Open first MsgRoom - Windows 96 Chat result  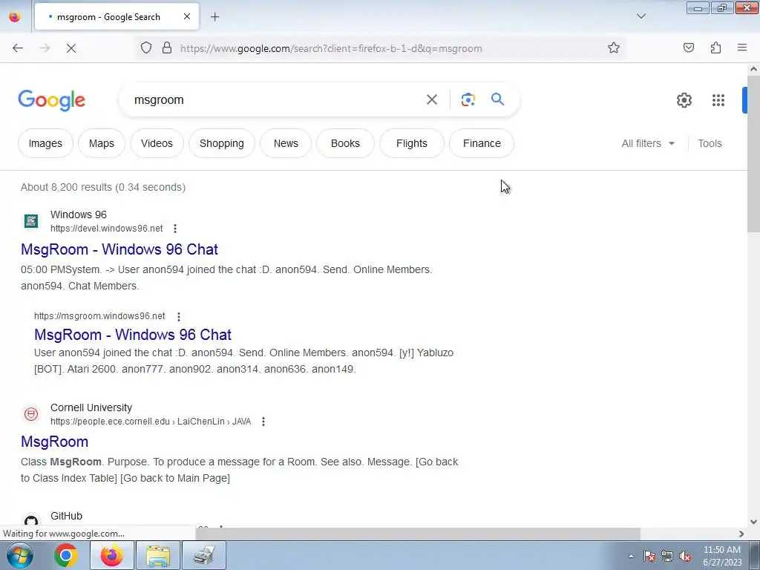(x=119, y=249)
